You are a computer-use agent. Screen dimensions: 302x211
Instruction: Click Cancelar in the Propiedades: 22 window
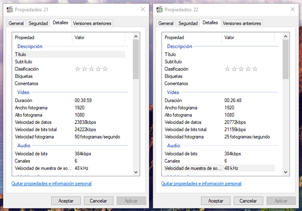point(248,201)
